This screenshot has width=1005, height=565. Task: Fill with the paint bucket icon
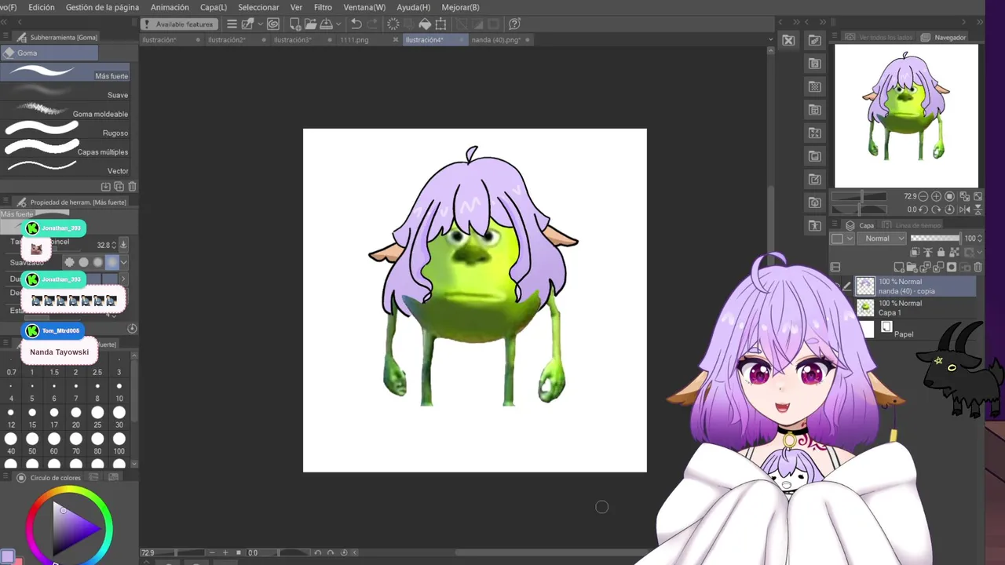(x=425, y=24)
